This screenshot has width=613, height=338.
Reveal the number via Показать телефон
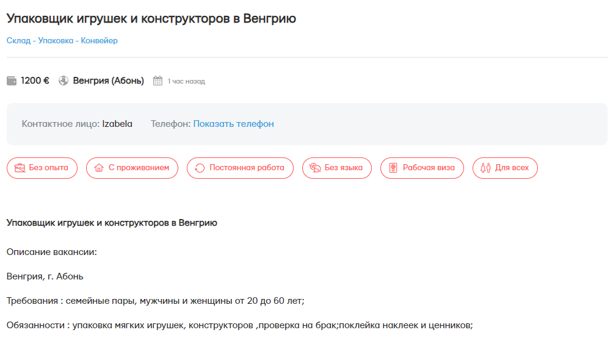click(233, 124)
